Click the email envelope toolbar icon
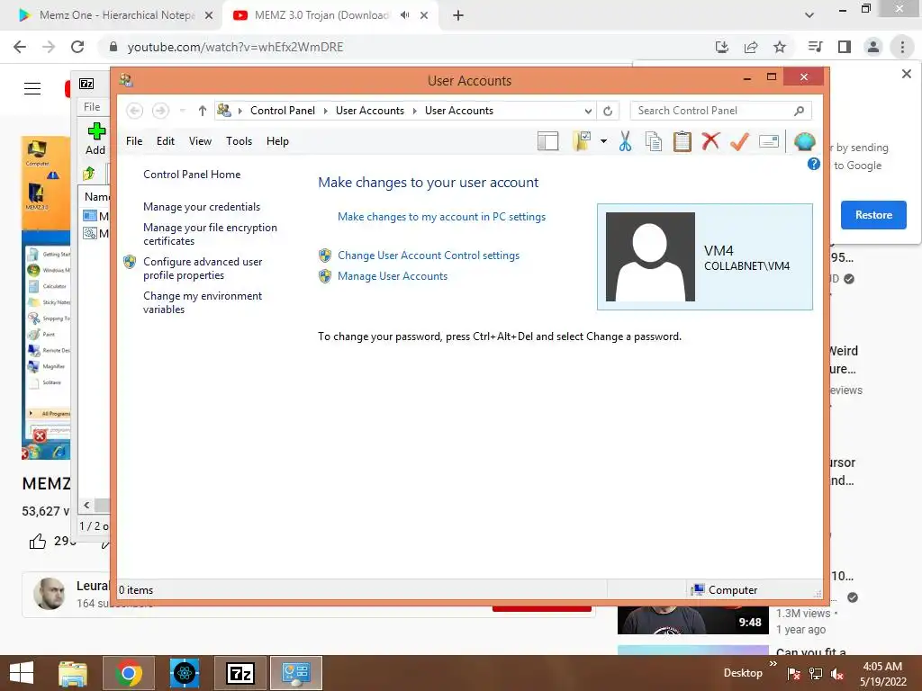 tap(769, 141)
